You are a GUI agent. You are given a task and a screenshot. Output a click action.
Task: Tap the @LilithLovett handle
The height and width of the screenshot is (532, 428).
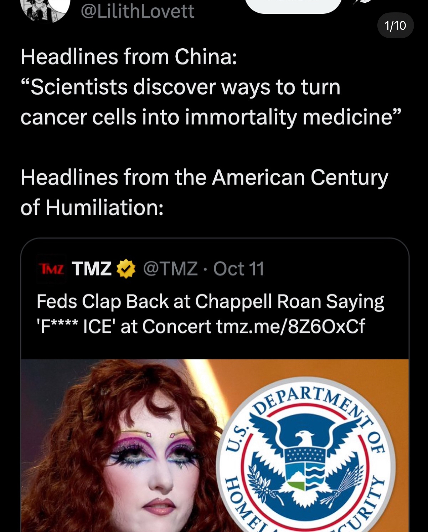(137, 11)
